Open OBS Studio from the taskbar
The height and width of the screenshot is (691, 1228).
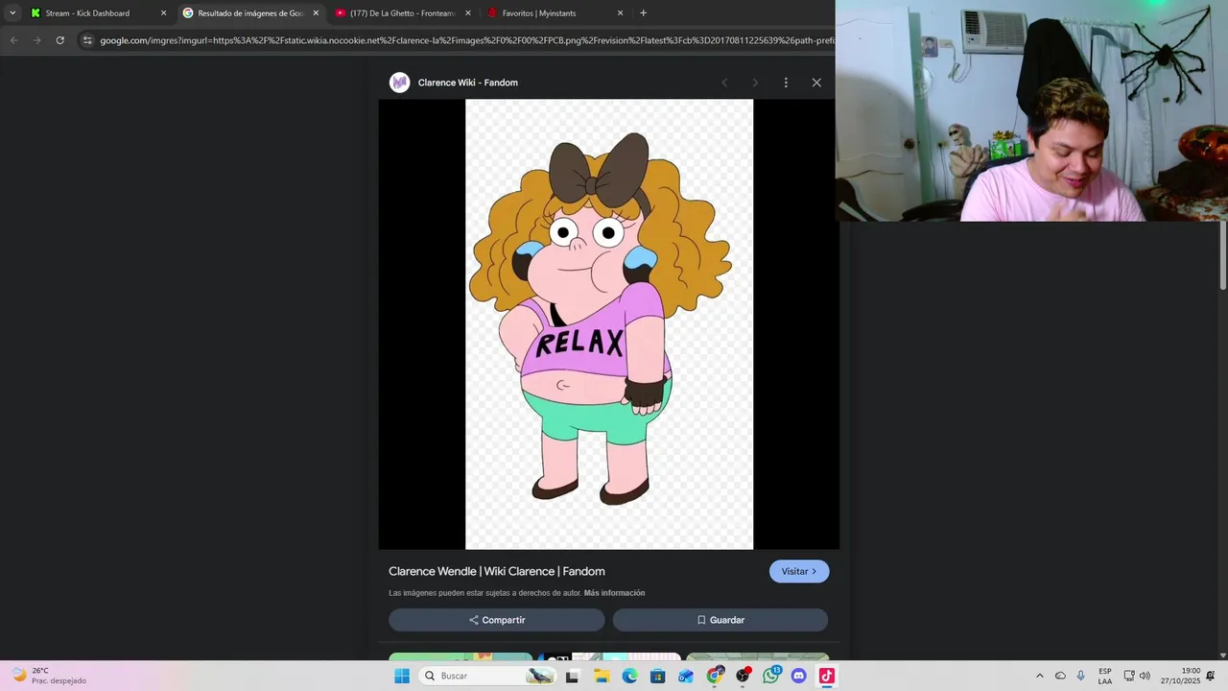[743, 676]
